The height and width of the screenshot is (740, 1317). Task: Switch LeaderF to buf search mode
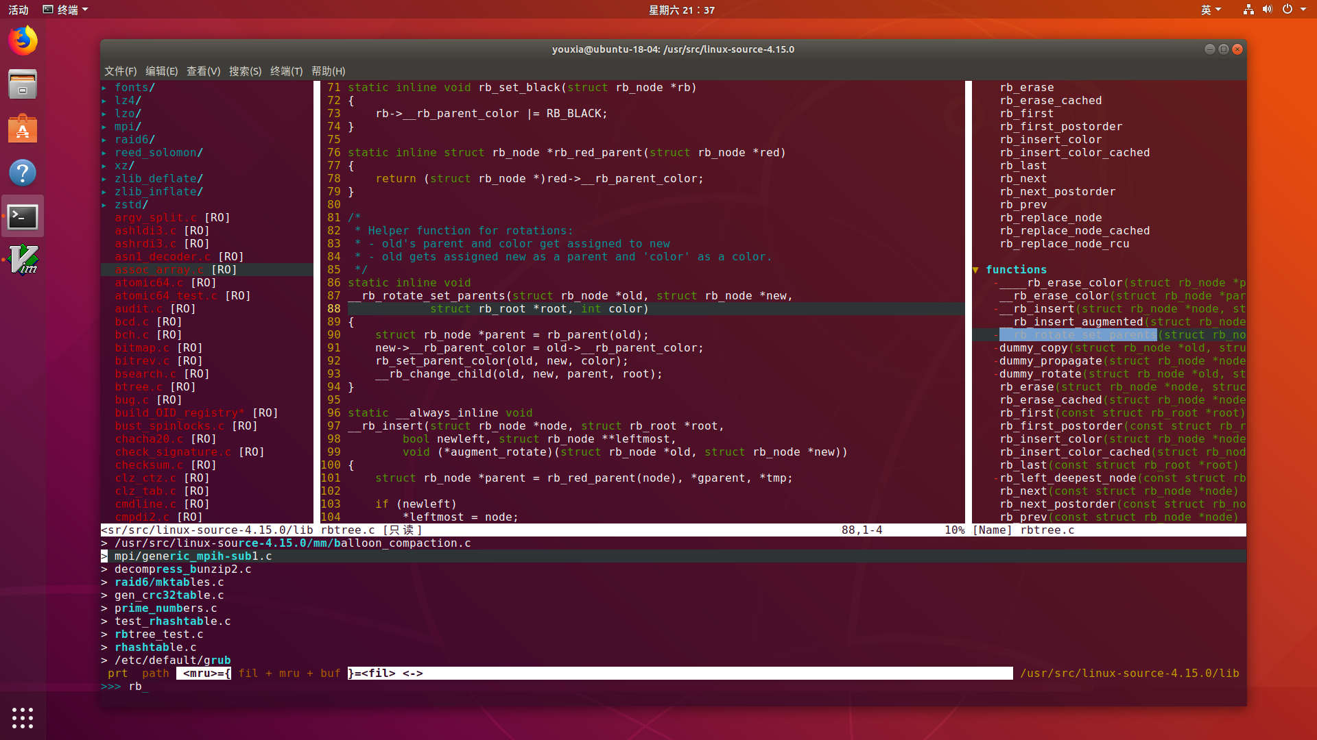[x=330, y=674]
